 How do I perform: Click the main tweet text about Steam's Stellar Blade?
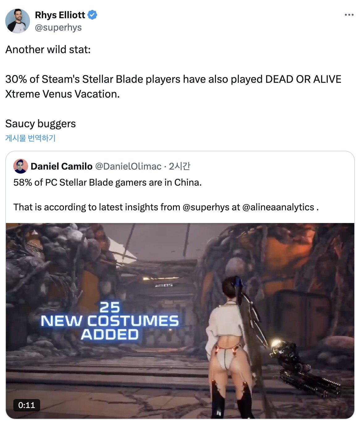173,86
